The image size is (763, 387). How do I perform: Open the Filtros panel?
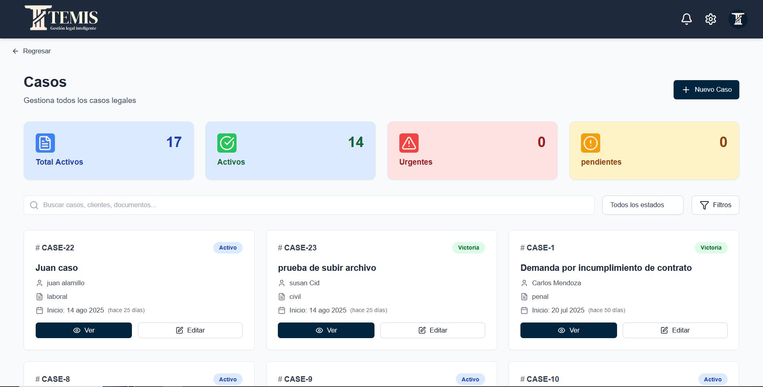coord(715,205)
